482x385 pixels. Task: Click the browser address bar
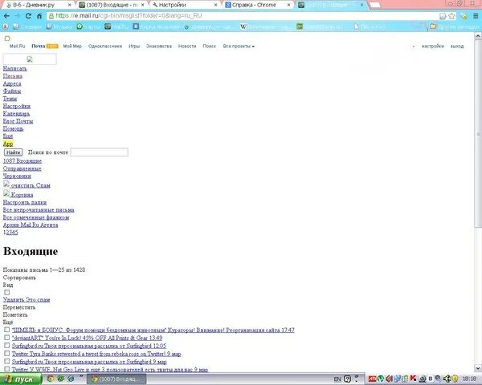pyautogui.click(x=243, y=16)
